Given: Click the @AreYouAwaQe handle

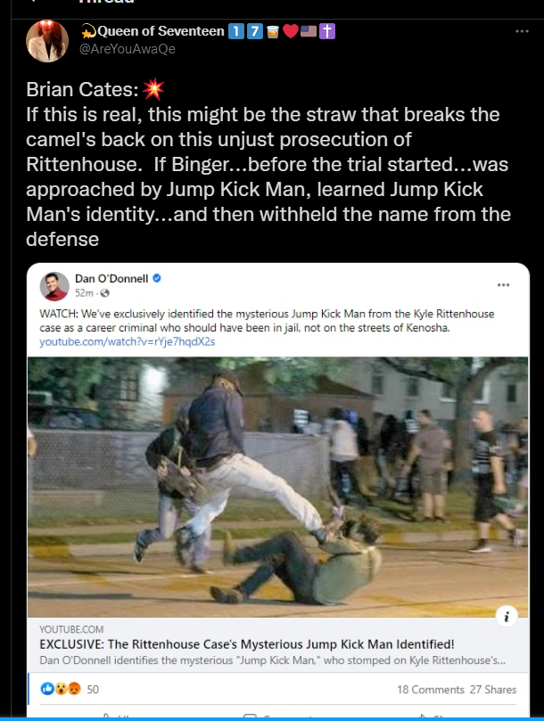Looking at the screenshot, I should (x=128, y=49).
